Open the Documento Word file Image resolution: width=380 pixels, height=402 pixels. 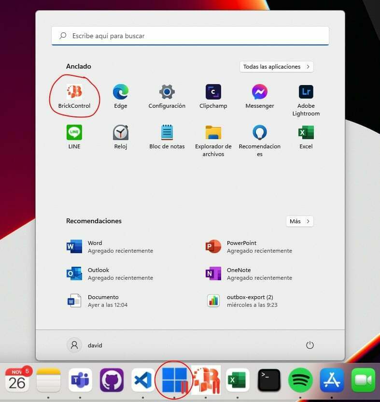coord(97,301)
